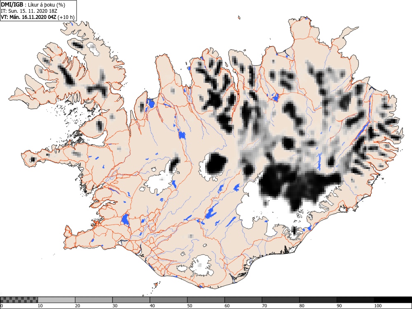Click the '70' legend label
The width and height of the screenshot is (412, 309).
click(x=264, y=306)
